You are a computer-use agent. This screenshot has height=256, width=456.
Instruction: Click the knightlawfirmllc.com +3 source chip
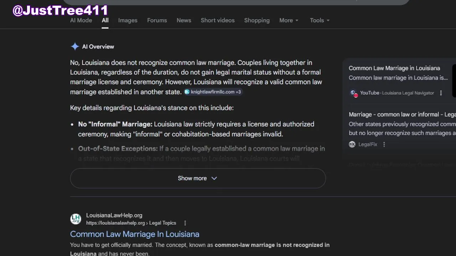pyautogui.click(x=213, y=92)
